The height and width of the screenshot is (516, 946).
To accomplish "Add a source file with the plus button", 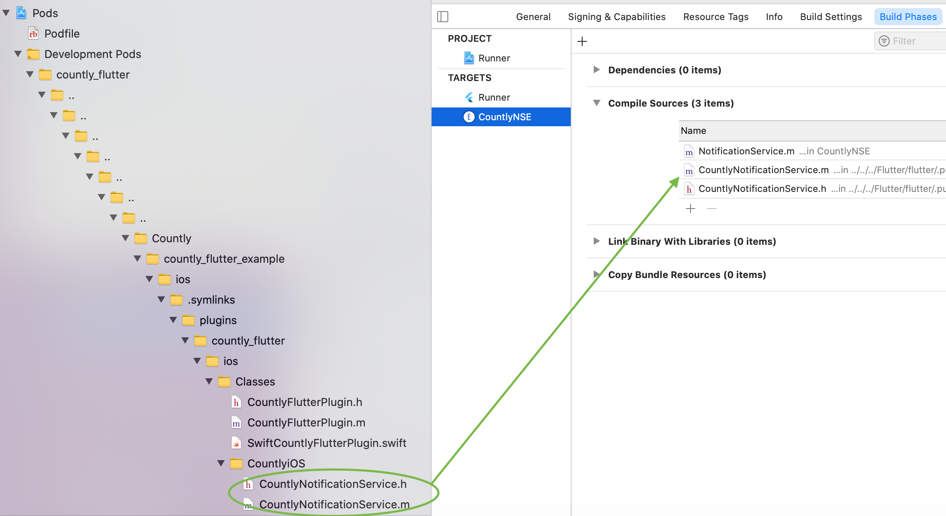I will pyautogui.click(x=691, y=209).
